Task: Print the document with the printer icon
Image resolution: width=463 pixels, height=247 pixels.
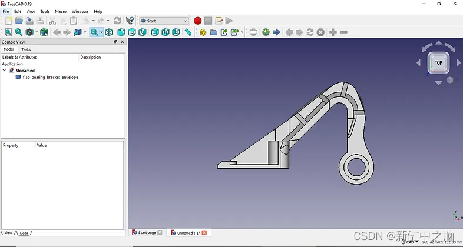Action: (x=40, y=21)
